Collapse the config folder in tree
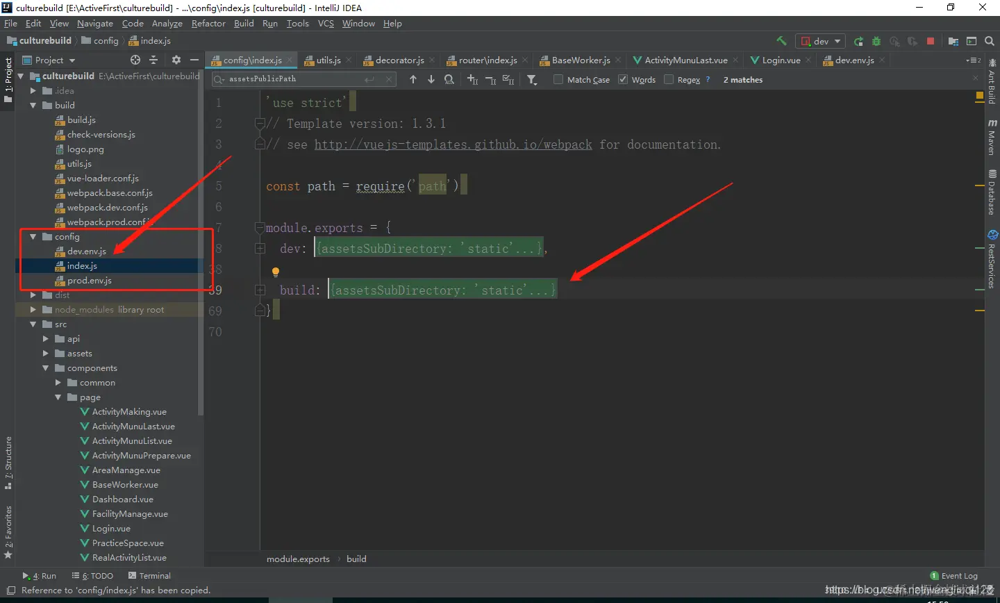This screenshot has width=1000, height=603. (x=33, y=237)
